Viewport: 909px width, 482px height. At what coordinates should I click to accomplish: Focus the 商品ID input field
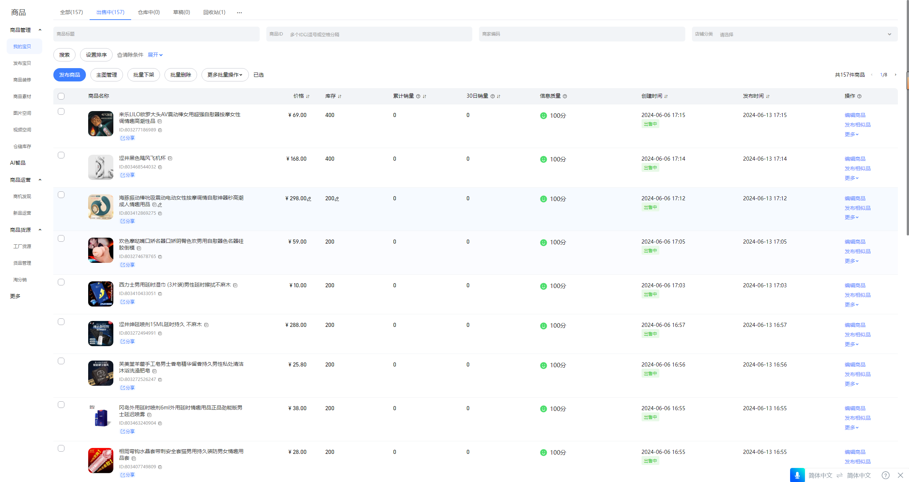tap(369, 34)
